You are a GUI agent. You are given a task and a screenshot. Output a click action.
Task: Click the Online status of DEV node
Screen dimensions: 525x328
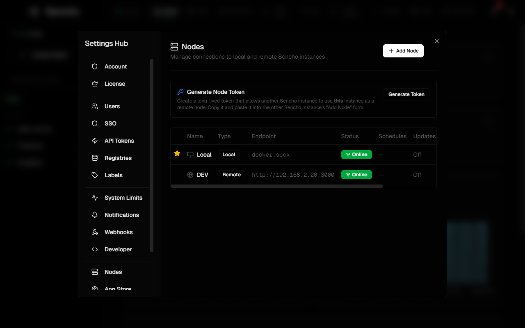click(x=356, y=175)
